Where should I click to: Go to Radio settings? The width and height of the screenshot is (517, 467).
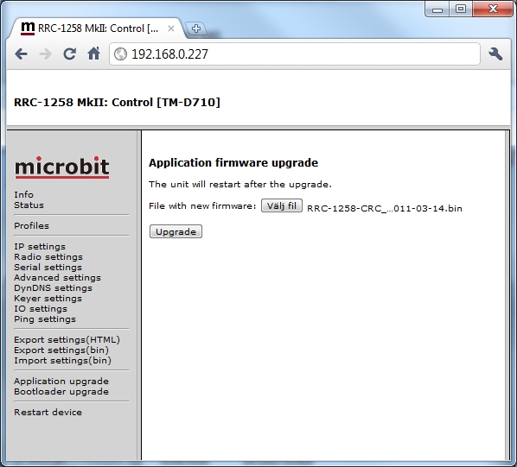coord(48,256)
